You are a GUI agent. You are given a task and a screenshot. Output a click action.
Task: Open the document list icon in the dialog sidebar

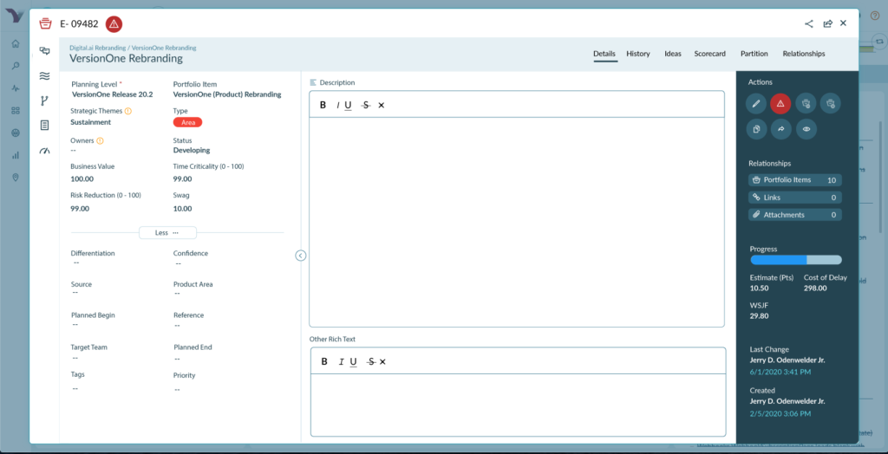coord(45,125)
